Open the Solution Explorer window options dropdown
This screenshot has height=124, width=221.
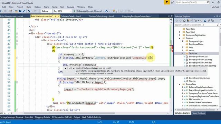click(x=214, y=16)
